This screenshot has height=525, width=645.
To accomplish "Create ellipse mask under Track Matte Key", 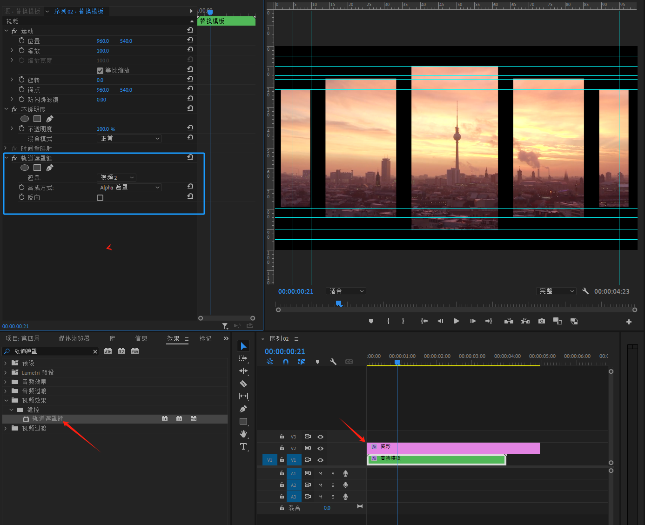I will pos(25,168).
